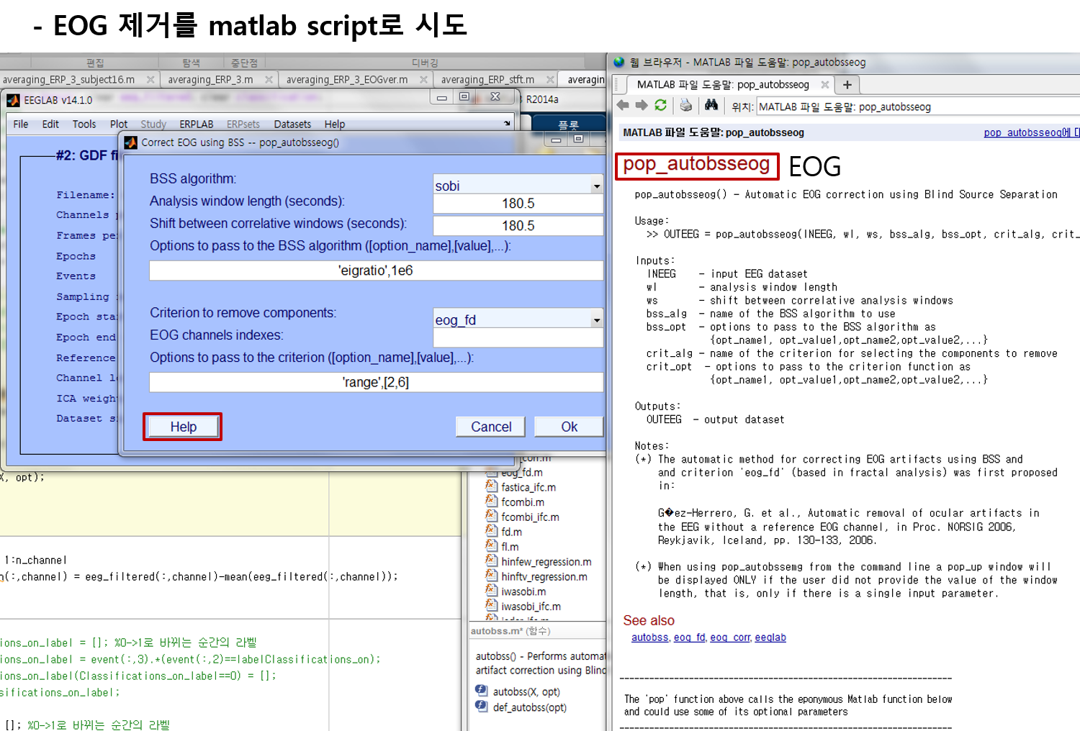This screenshot has height=731, width=1080.
Task: Go forward in MATLAB help browser
Action: tap(642, 106)
